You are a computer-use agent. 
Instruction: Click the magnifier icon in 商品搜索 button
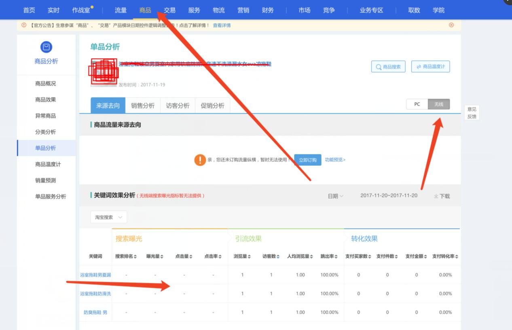coord(379,67)
